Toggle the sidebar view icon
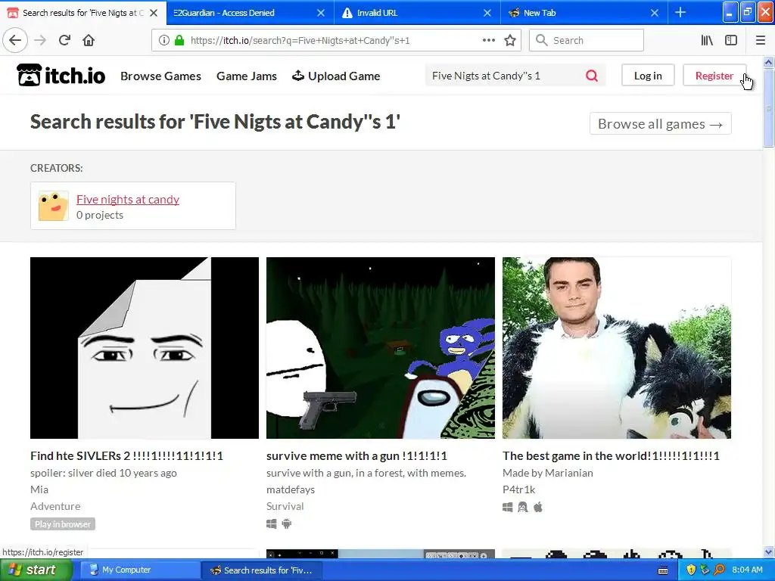The width and height of the screenshot is (775, 581). 731,41
